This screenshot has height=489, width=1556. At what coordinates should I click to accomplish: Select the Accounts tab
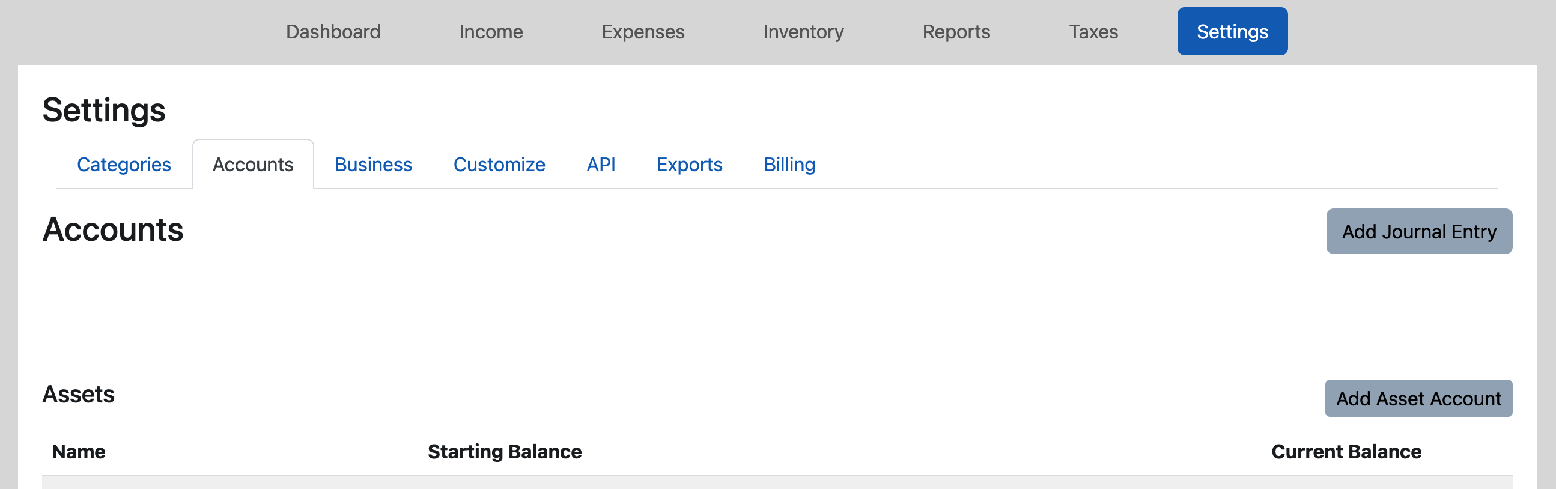252,164
